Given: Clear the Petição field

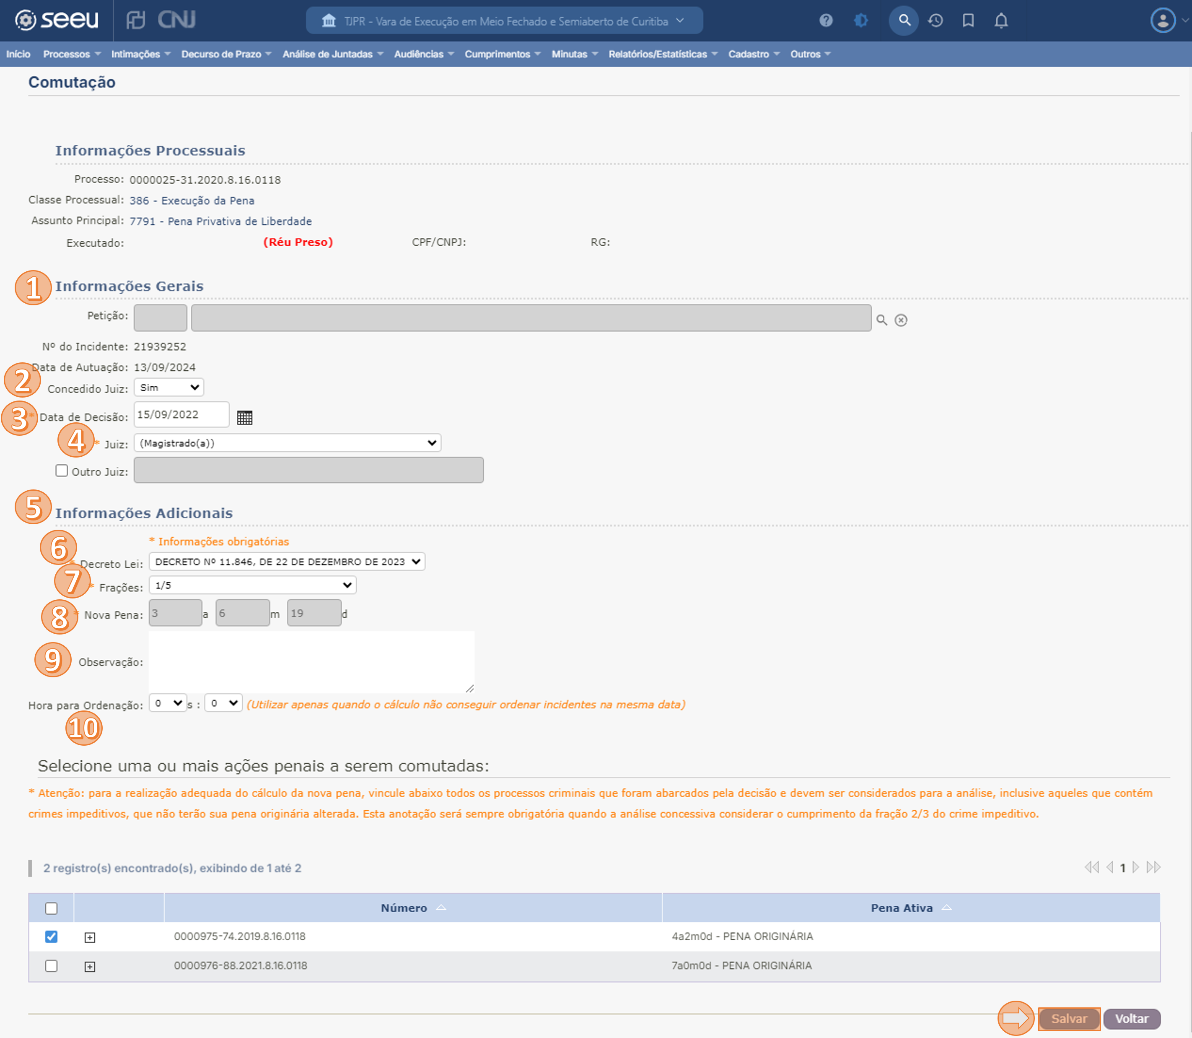Looking at the screenshot, I should [901, 320].
